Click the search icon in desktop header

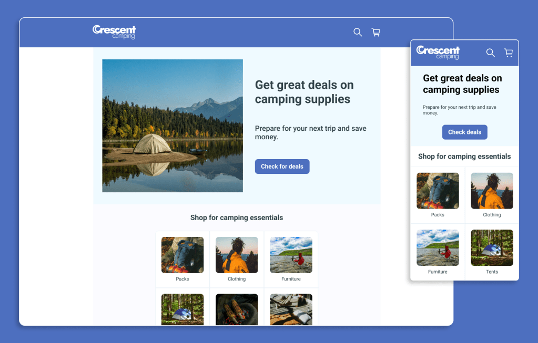[x=358, y=32]
